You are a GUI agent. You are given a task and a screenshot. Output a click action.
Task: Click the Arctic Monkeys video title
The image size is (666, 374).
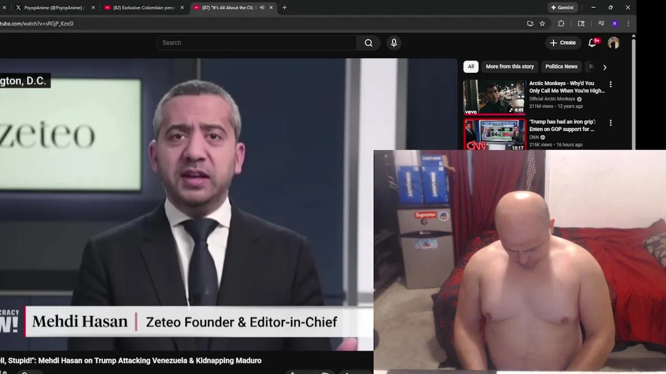567,87
